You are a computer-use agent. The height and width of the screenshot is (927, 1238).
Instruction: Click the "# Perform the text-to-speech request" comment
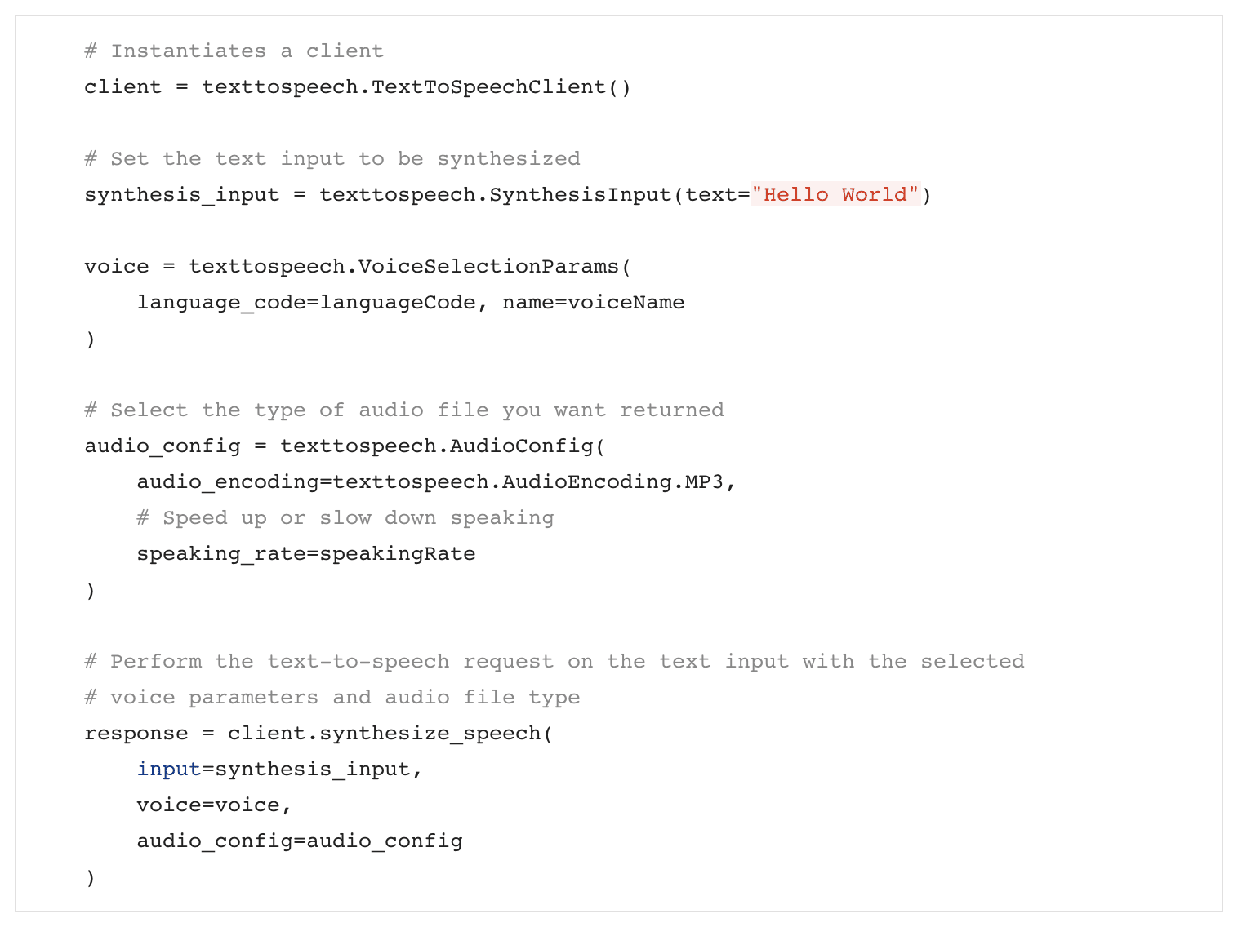[x=554, y=662]
